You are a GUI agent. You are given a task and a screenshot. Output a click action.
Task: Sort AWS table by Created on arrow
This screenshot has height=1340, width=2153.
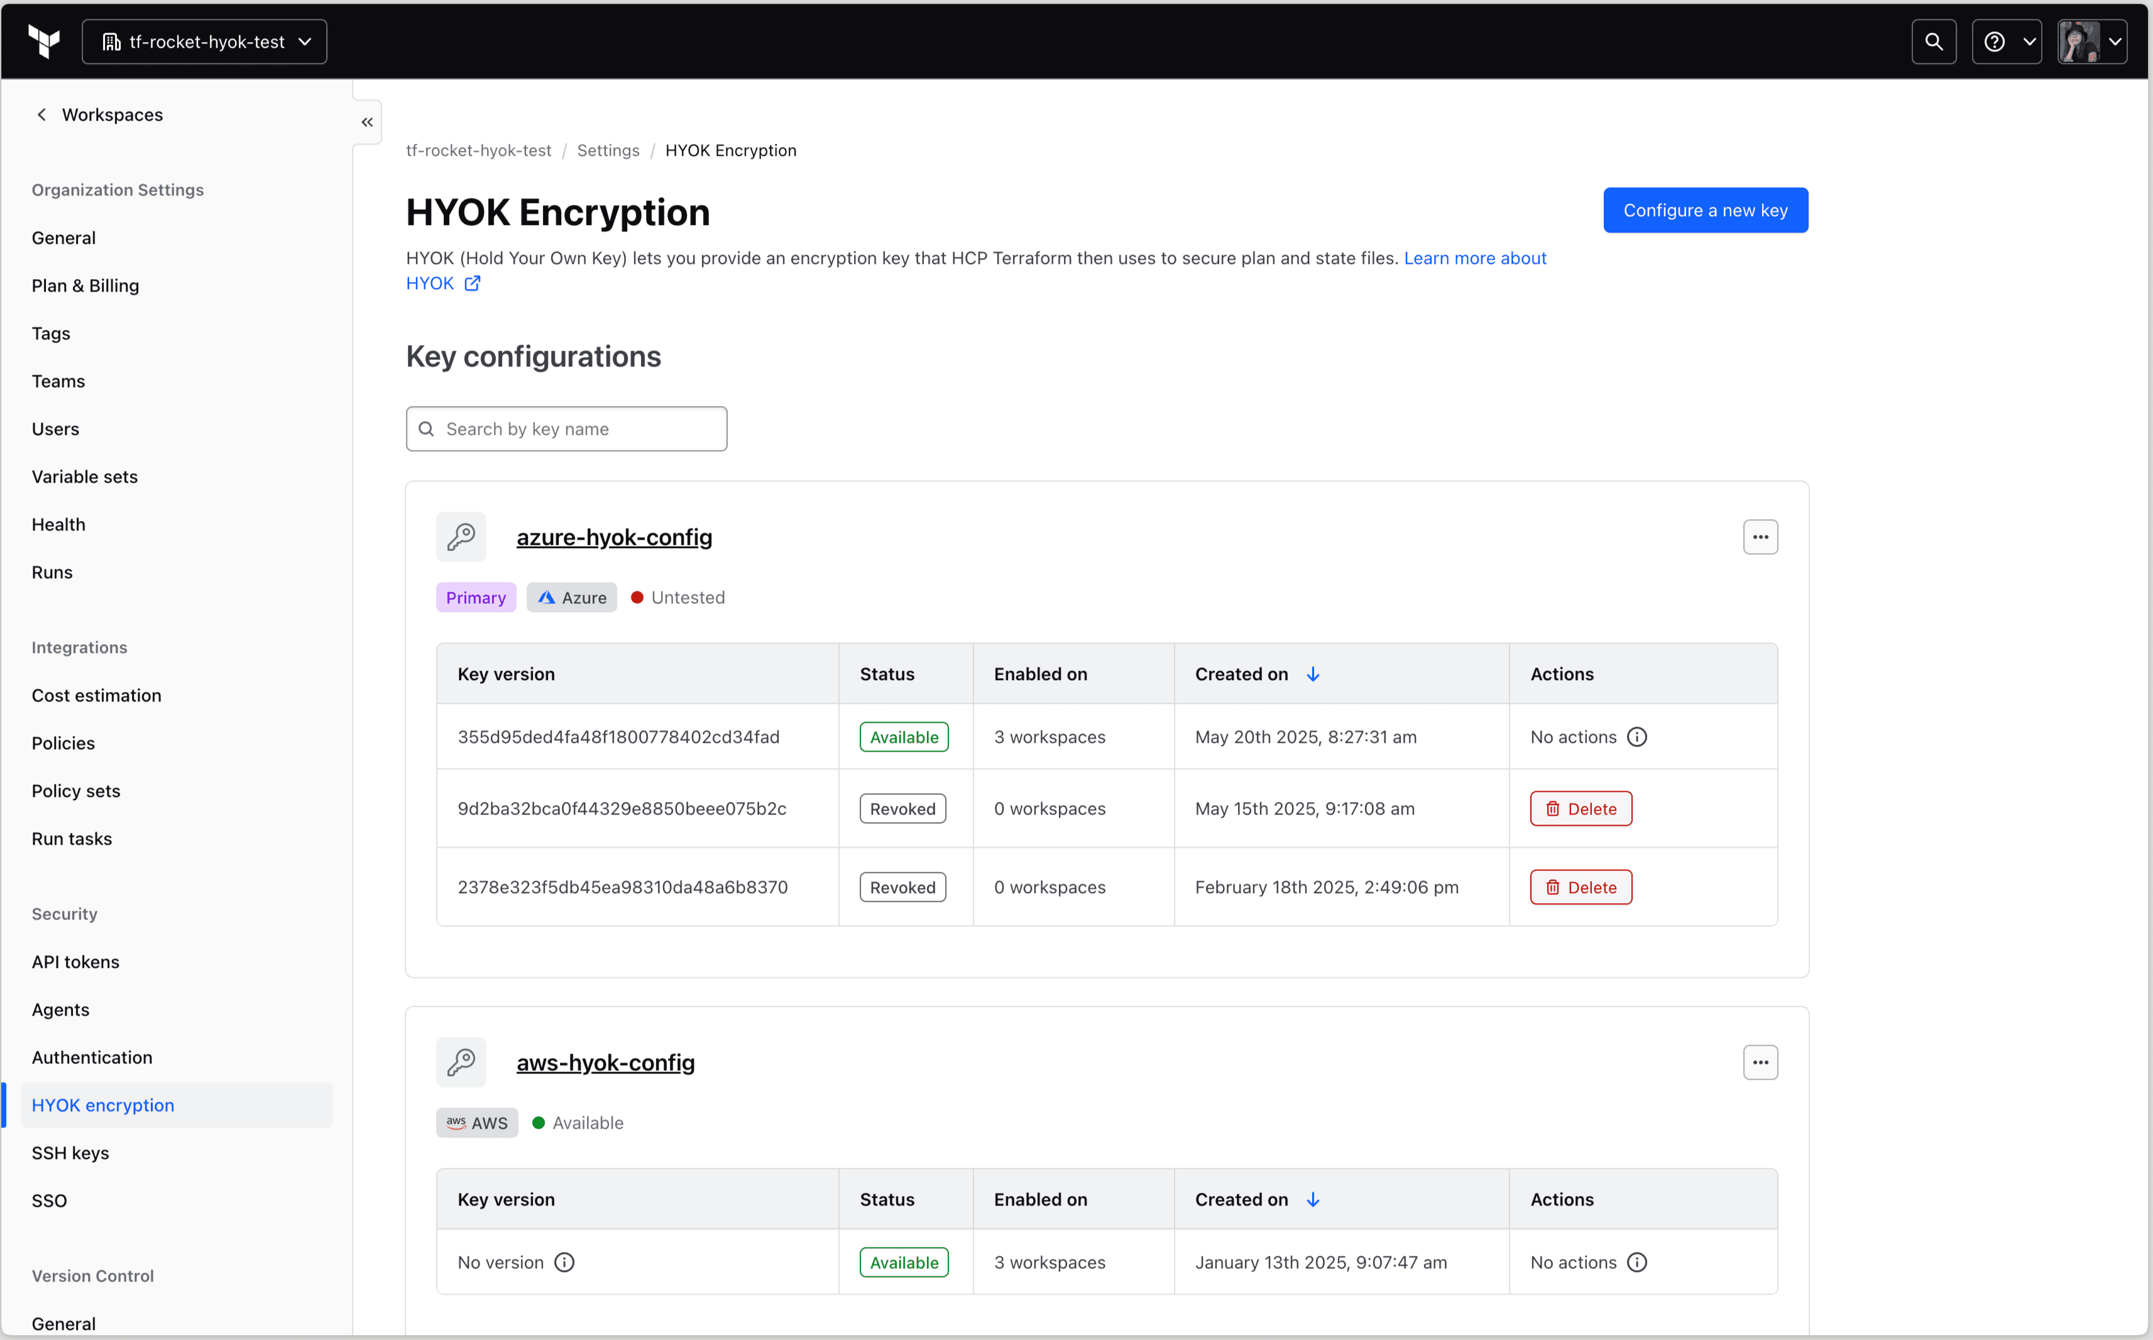1313,1199
